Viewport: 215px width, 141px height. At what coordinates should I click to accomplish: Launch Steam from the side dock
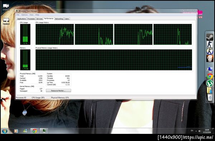pyautogui.click(x=210, y=37)
